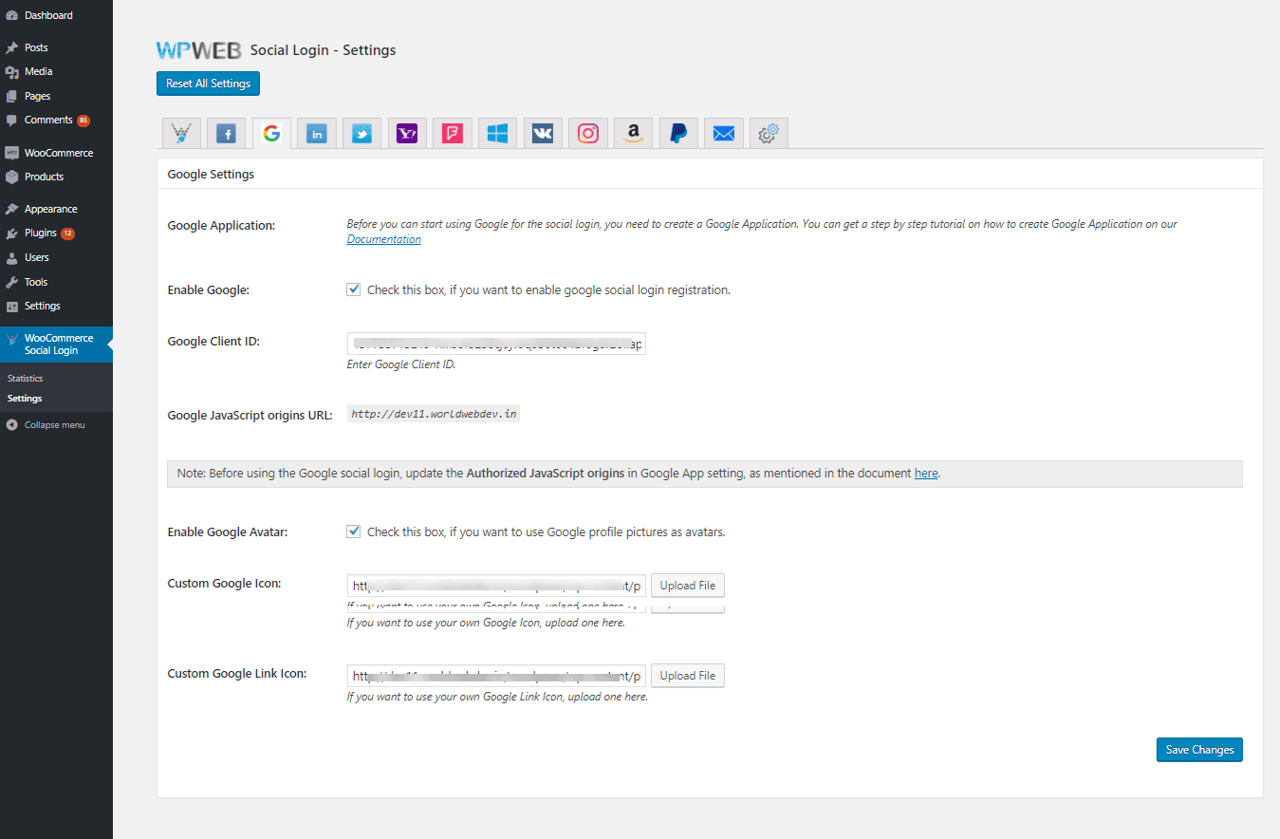Image resolution: width=1280 pixels, height=839 pixels.
Task: Open the Email settings tab icon
Action: (724, 134)
